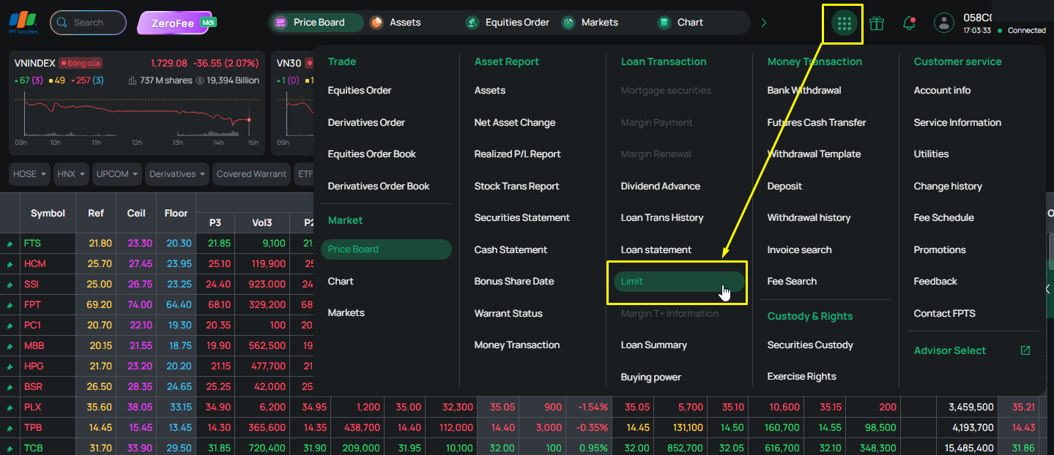Click the Chart tab icon

664,23
